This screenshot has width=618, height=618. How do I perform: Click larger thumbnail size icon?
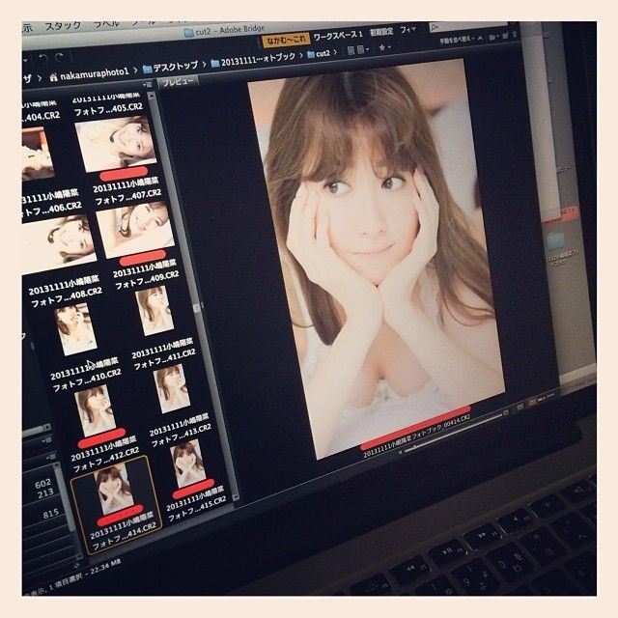(x=506, y=411)
